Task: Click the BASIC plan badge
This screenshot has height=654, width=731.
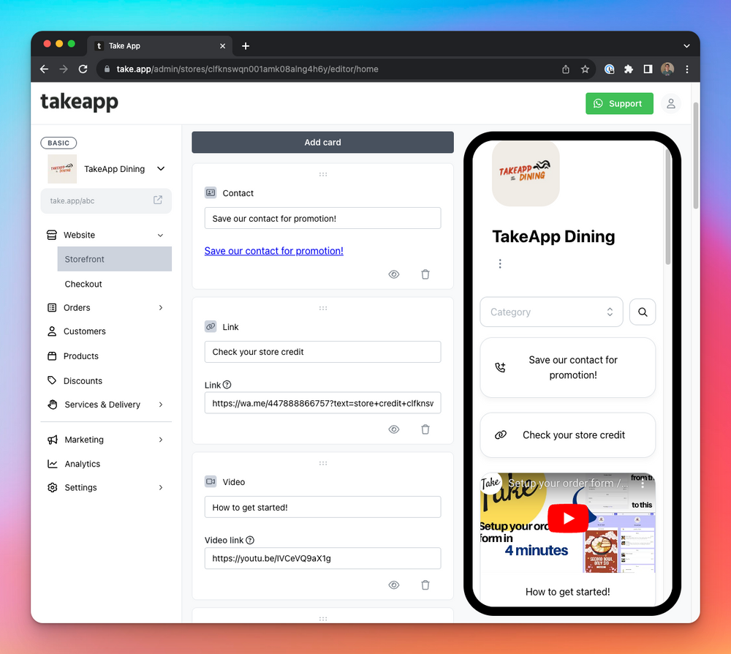Action: (x=58, y=143)
